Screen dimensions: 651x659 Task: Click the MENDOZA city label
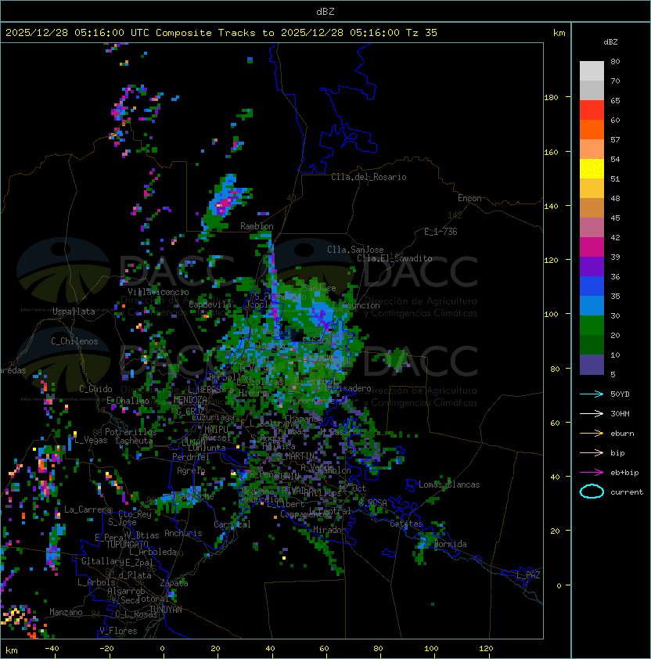(190, 400)
